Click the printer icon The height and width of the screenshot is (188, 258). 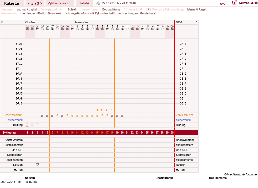coord(98,3)
